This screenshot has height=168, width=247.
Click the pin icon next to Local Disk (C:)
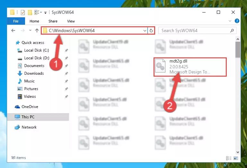(x=66, y=50)
